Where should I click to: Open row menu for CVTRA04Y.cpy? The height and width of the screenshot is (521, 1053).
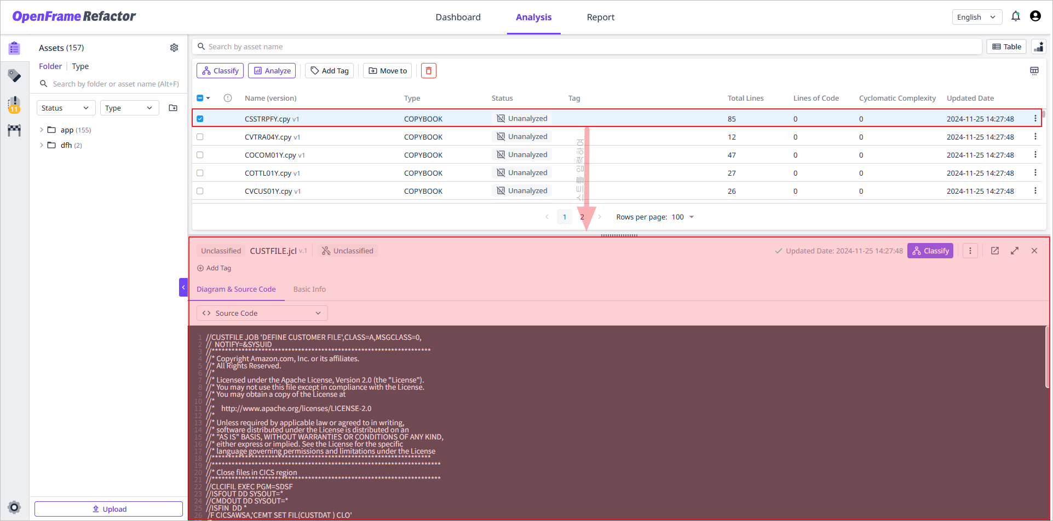point(1035,136)
